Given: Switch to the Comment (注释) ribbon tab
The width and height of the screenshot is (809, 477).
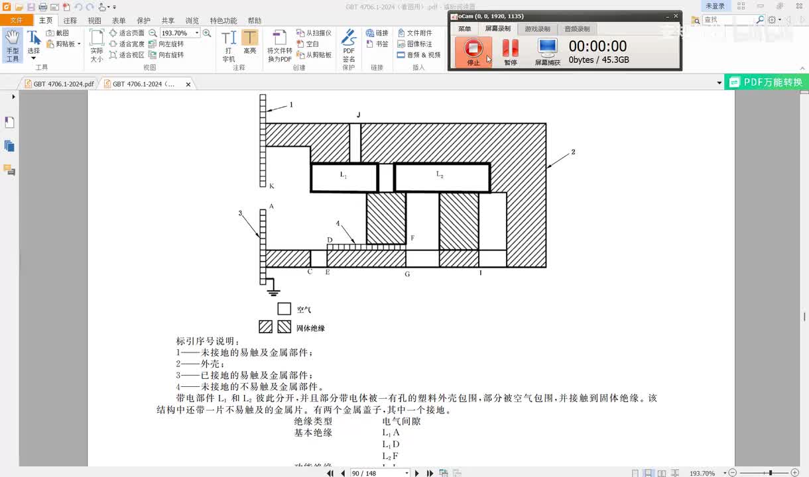Looking at the screenshot, I should (x=70, y=21).
